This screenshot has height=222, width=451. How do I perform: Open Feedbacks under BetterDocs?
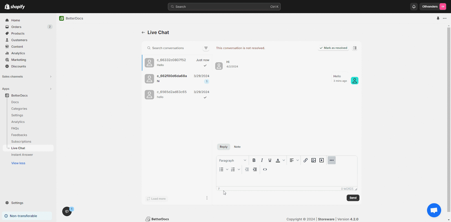[19, 135]
